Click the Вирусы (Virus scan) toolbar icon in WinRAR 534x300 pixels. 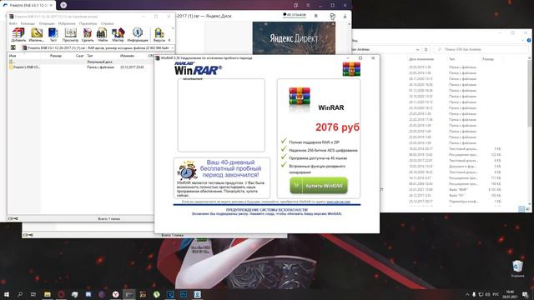(x=159, y=35)
